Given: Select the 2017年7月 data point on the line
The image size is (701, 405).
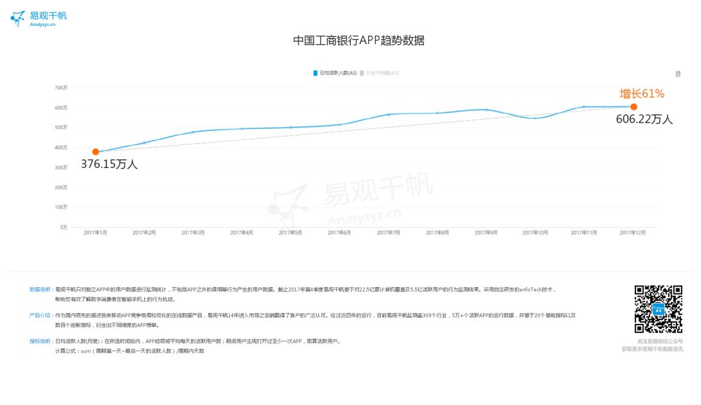Looking at the screenshot, I should click(389, 115).
